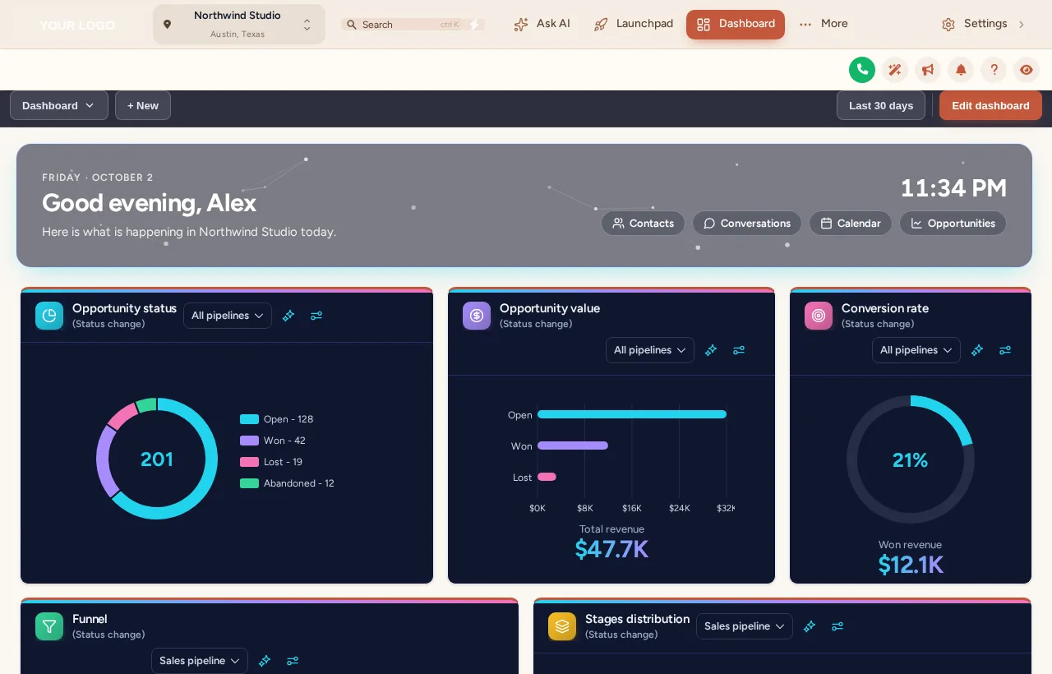
Task: Open the notifications bell
Action: pos(961,70)
